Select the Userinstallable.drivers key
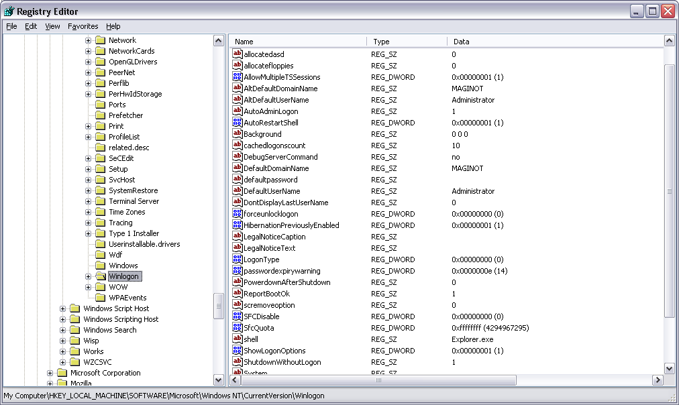 pos(144,244)
